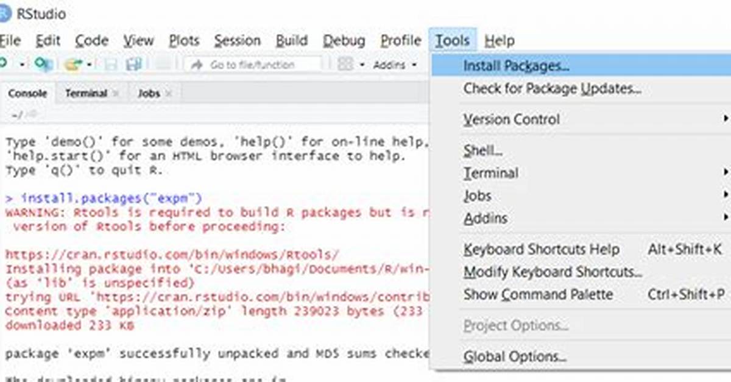
Task: Close the Terminal tab with its X
Action: click(116, 93)
